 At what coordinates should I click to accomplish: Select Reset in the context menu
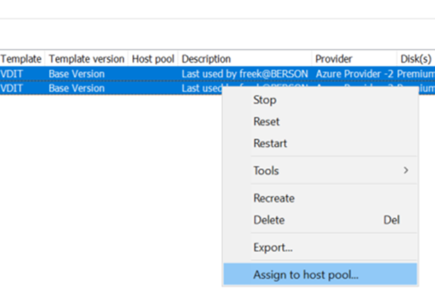(266, 122)
